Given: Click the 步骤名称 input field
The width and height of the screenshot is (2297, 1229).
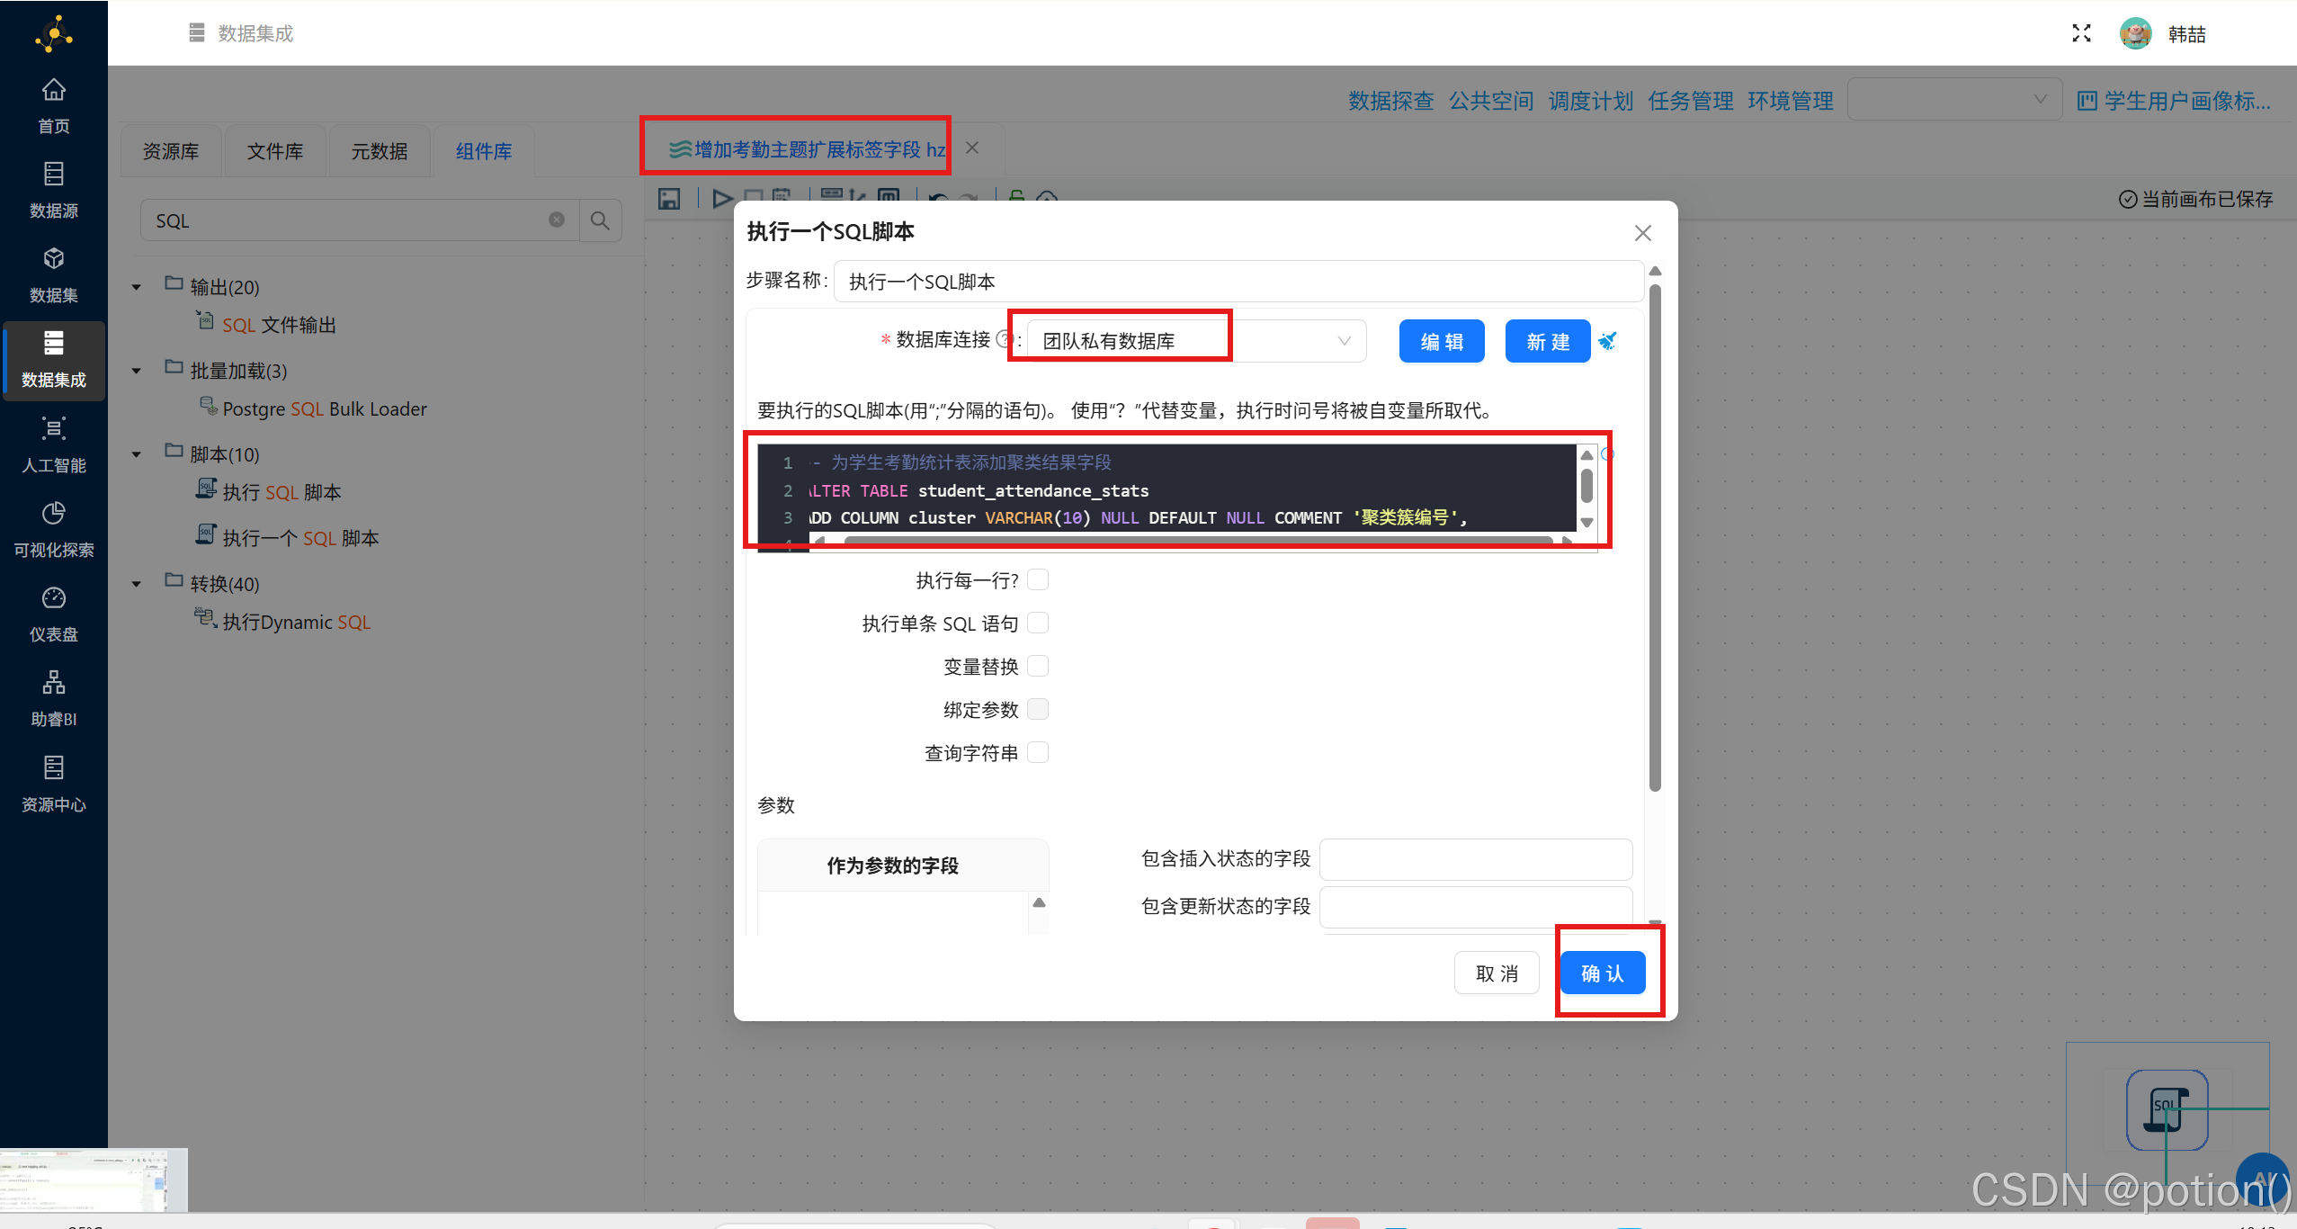Looking at the screenshot, I should [x=1238, y=281].
